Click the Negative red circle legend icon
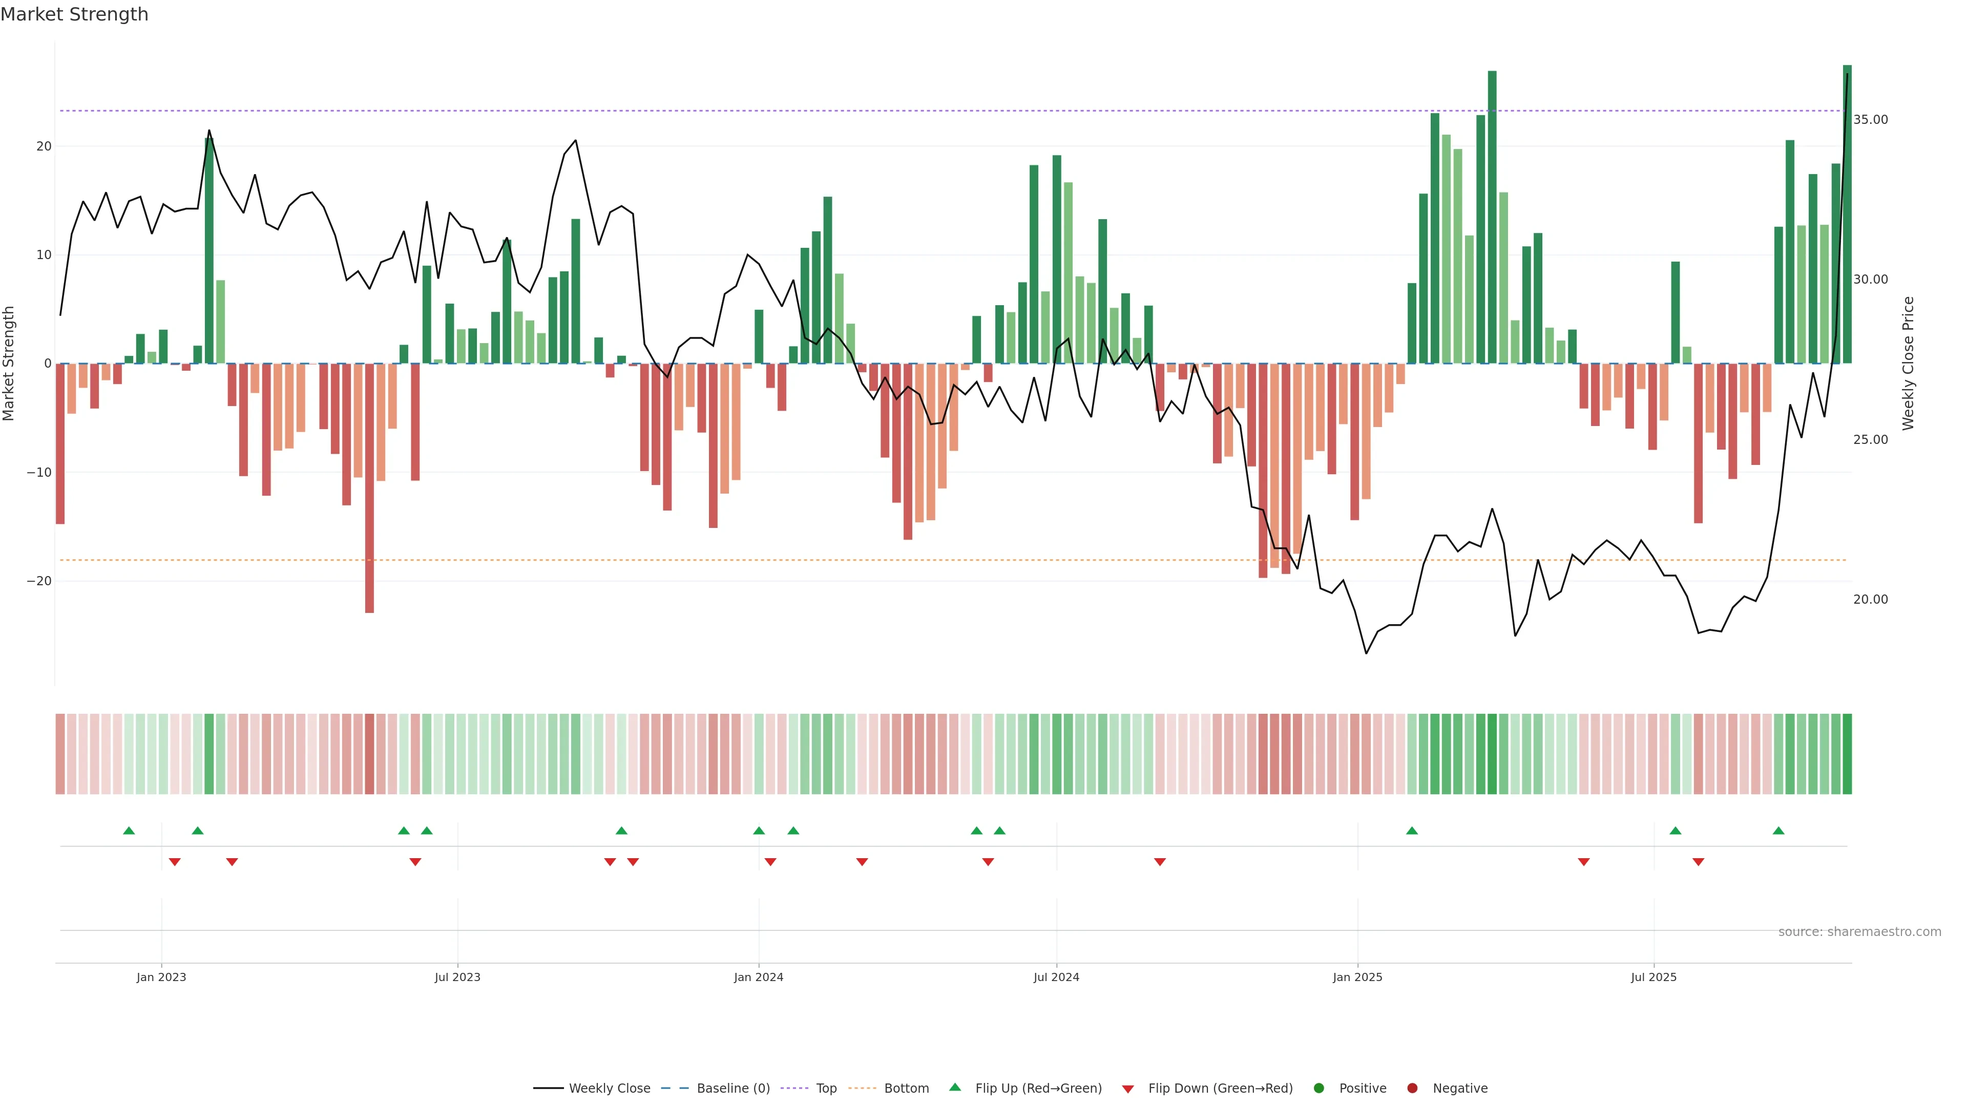Viewport: 1967px width, 1106px height. click(x=1412, y=1089)
